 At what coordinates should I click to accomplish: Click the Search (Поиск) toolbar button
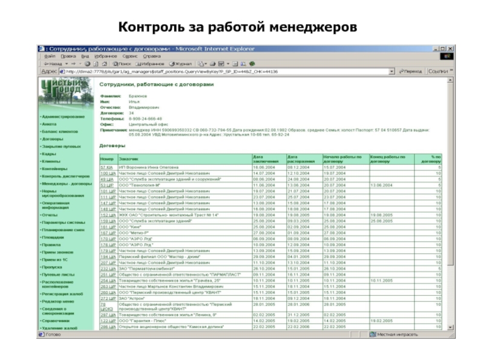coord(122,64)
